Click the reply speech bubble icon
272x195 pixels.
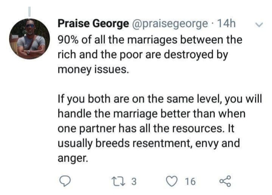click(67, 181)
